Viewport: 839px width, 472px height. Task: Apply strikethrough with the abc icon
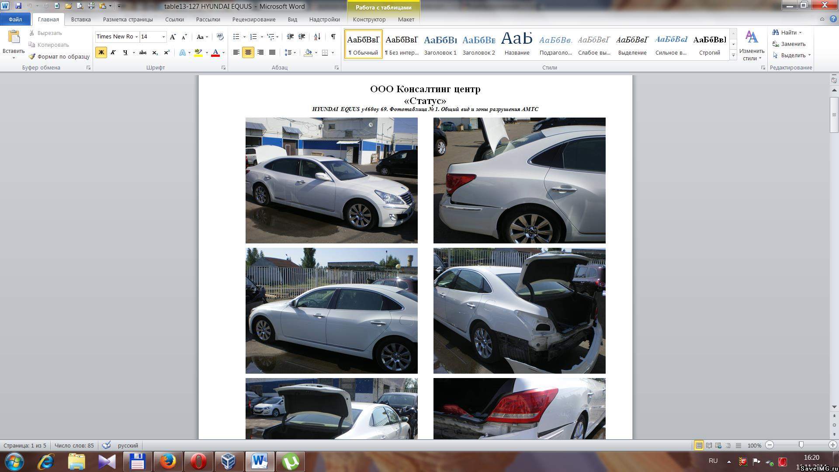point(142,52)
